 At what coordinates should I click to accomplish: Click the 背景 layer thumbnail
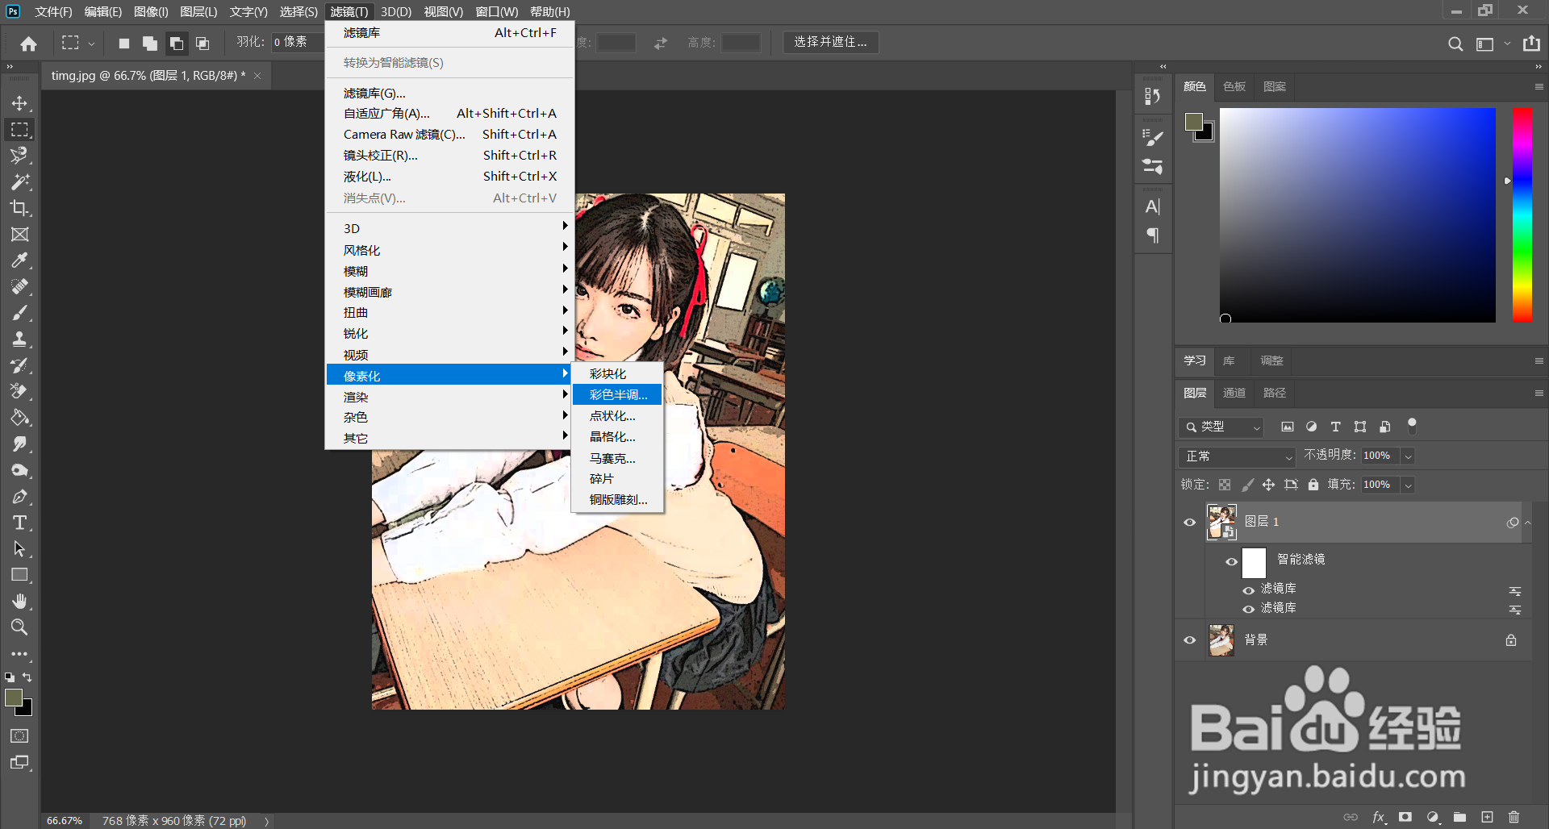point(1221,639)
